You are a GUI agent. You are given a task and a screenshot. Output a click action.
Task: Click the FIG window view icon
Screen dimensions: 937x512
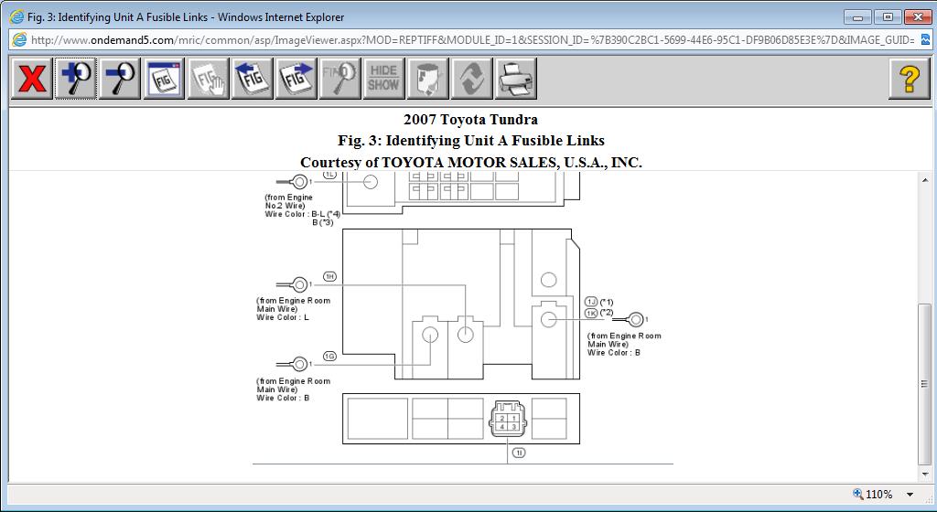164,79
